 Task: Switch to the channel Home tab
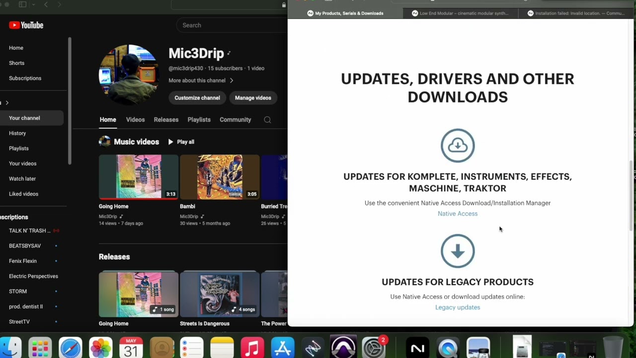[108, 120]
